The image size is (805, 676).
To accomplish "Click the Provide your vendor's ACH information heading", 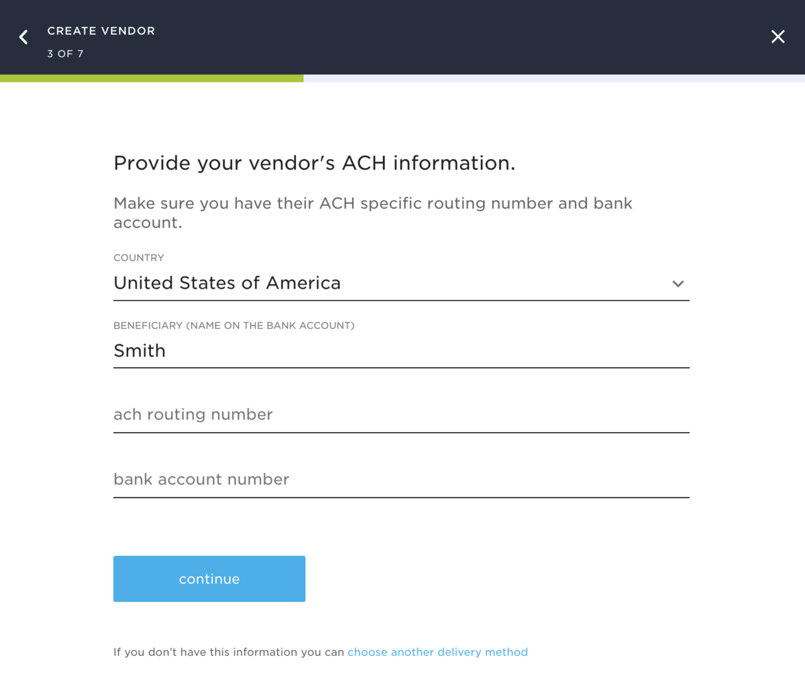I will point(314,163).
